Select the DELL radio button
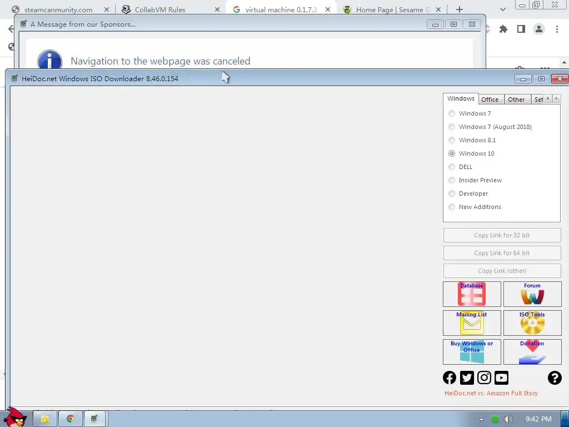 [x=452, y=167]
